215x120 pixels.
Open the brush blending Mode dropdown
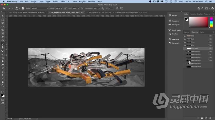pos(40,8)
